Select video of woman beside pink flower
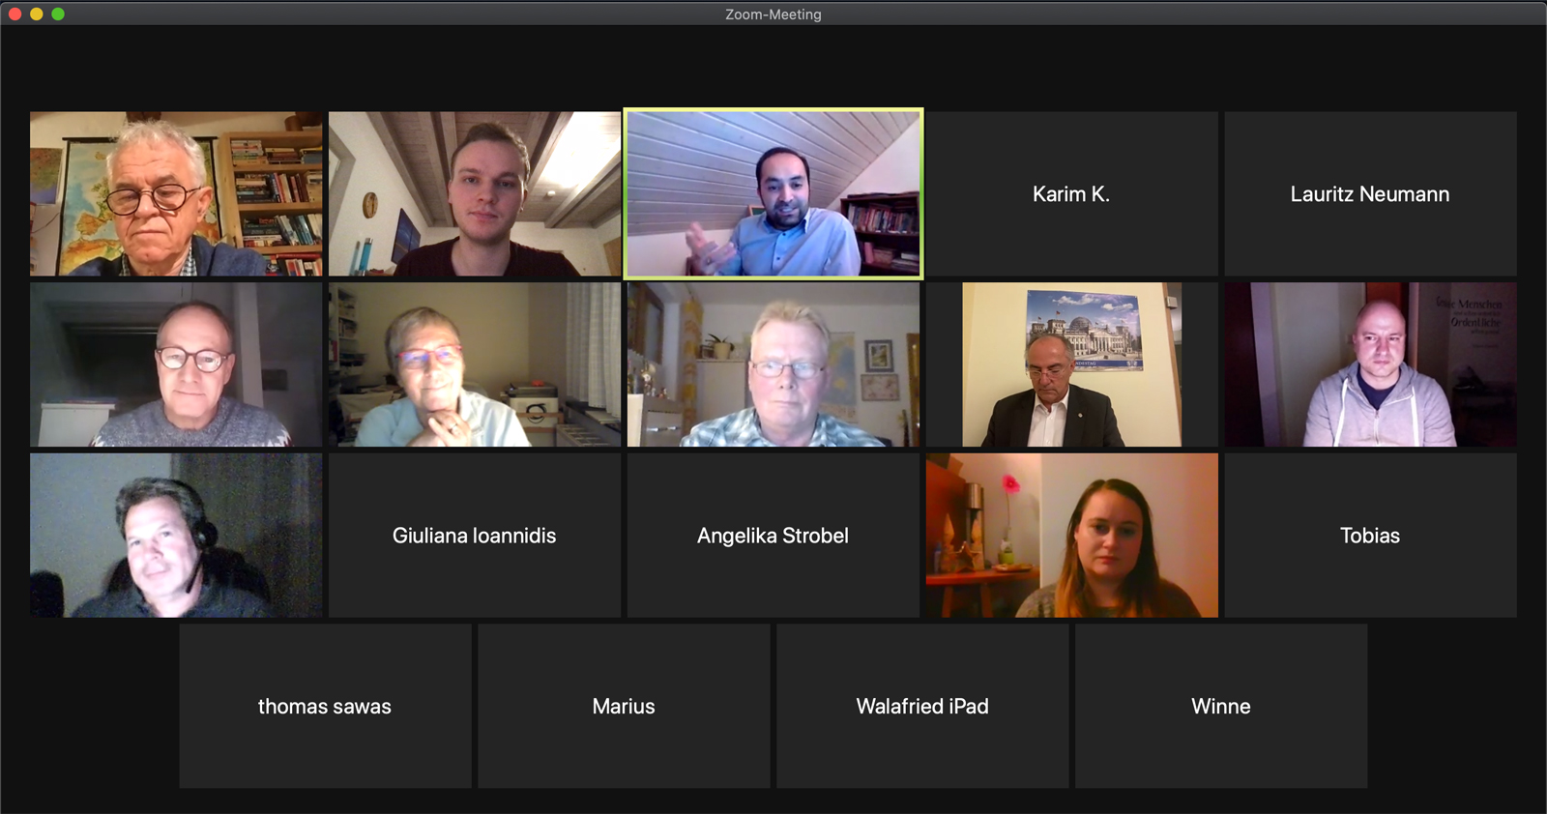 pyautogui.click(x=1071, y=536)
